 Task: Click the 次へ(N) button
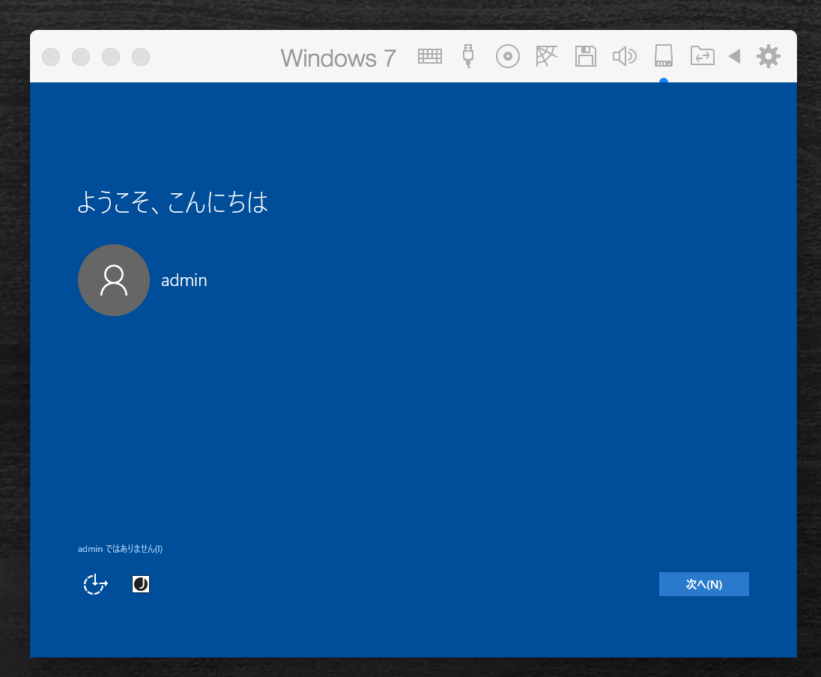(703, 584)
